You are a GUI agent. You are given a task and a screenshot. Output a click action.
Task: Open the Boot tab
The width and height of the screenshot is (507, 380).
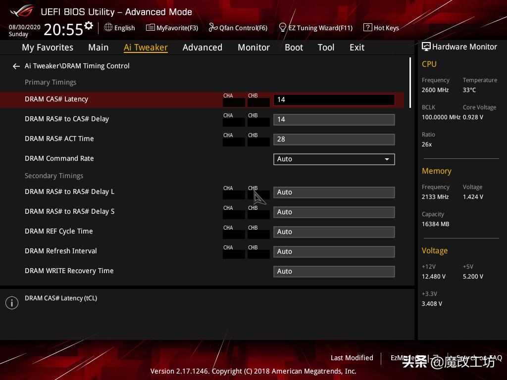coord(294,47)
